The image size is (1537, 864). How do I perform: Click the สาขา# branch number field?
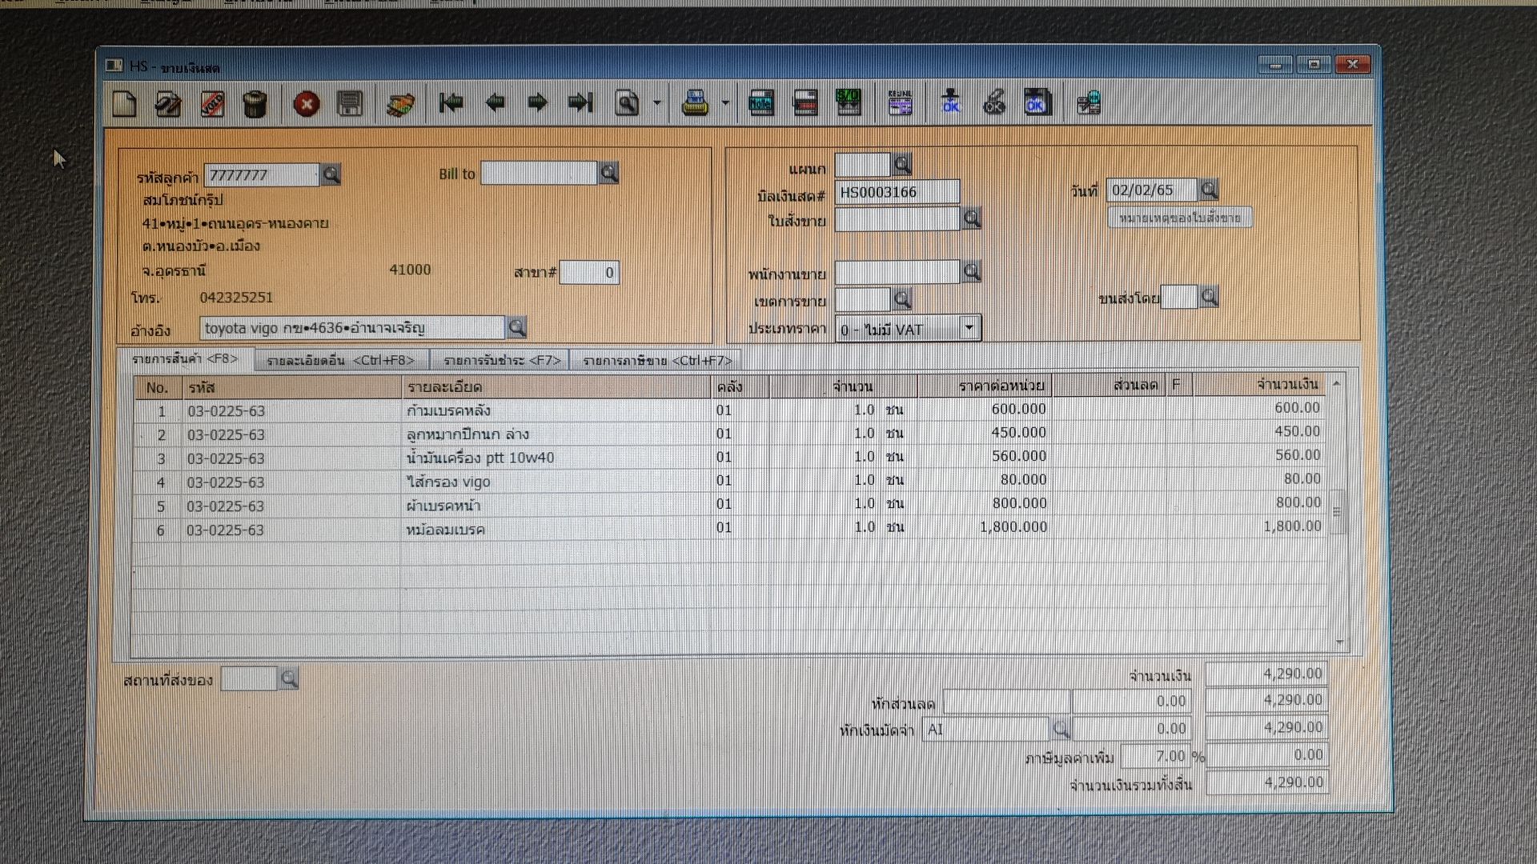click(589, 273)
